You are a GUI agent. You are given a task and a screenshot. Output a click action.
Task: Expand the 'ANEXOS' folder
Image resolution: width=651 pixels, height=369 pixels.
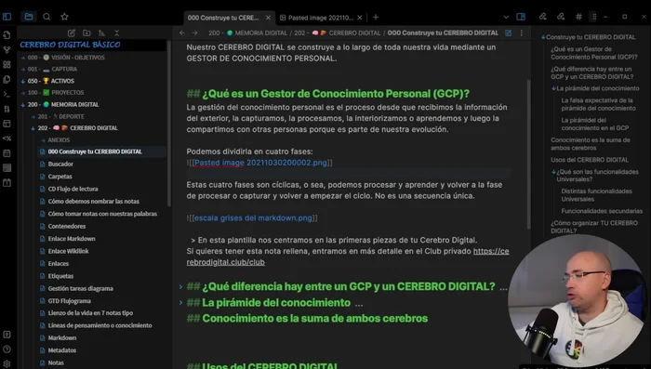pyautogui.click(x=43, y=140)
